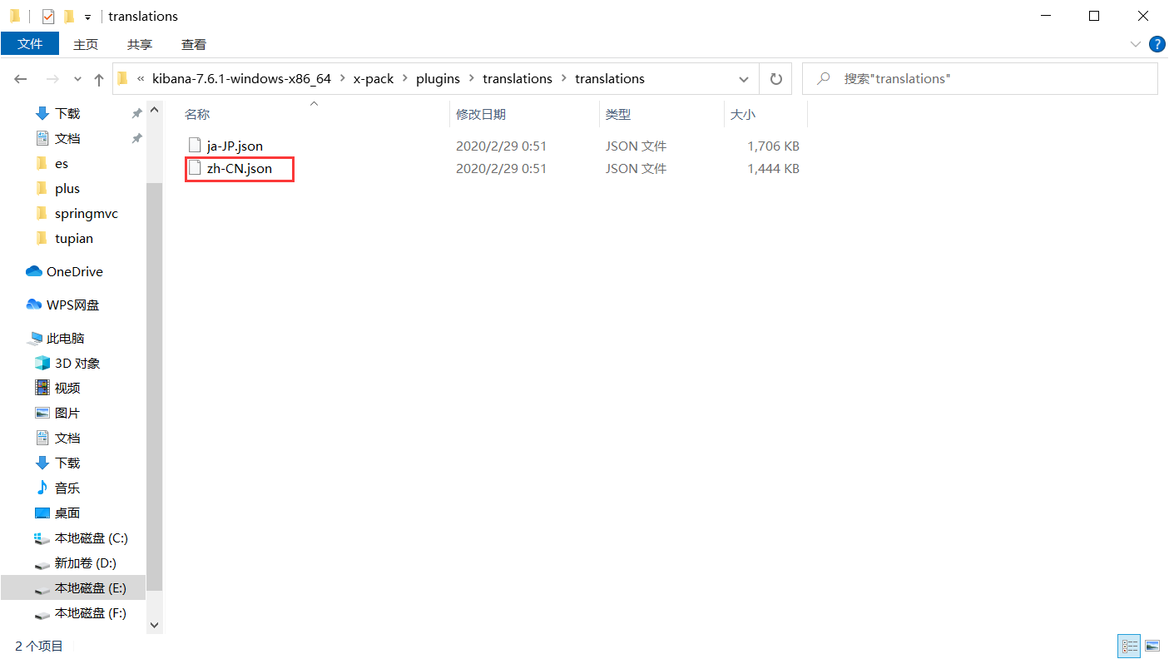Expand the ribbon with the chevron arrow
Viewport: 1169px width, 659px height.
click(x=1136, y=44)
